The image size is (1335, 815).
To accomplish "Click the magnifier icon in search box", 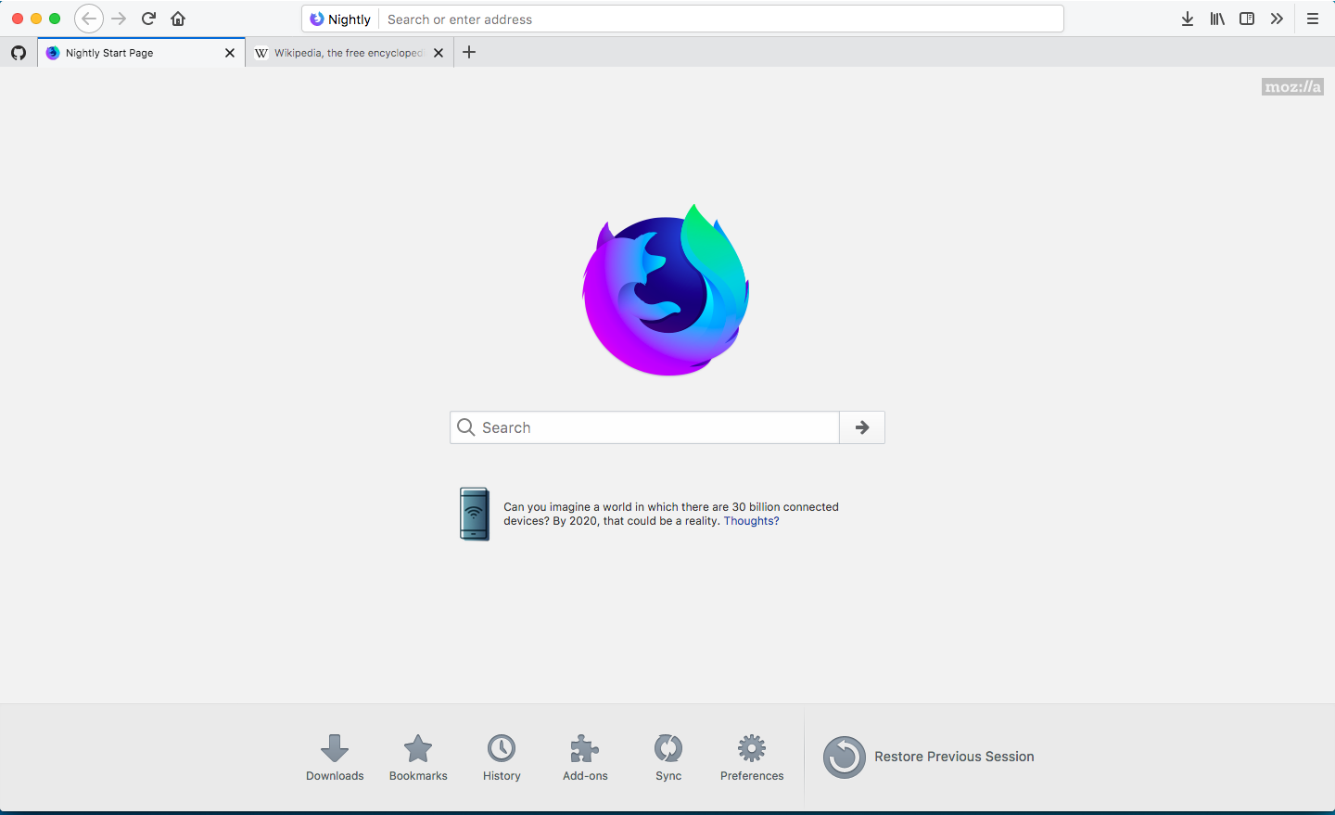I will (466, 427).
